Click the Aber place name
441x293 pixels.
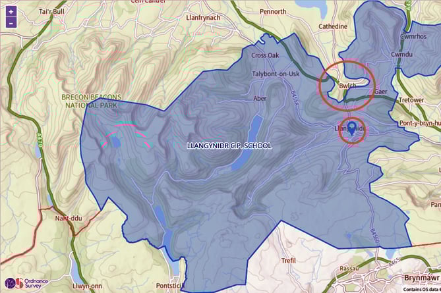(x=260, y=98)
